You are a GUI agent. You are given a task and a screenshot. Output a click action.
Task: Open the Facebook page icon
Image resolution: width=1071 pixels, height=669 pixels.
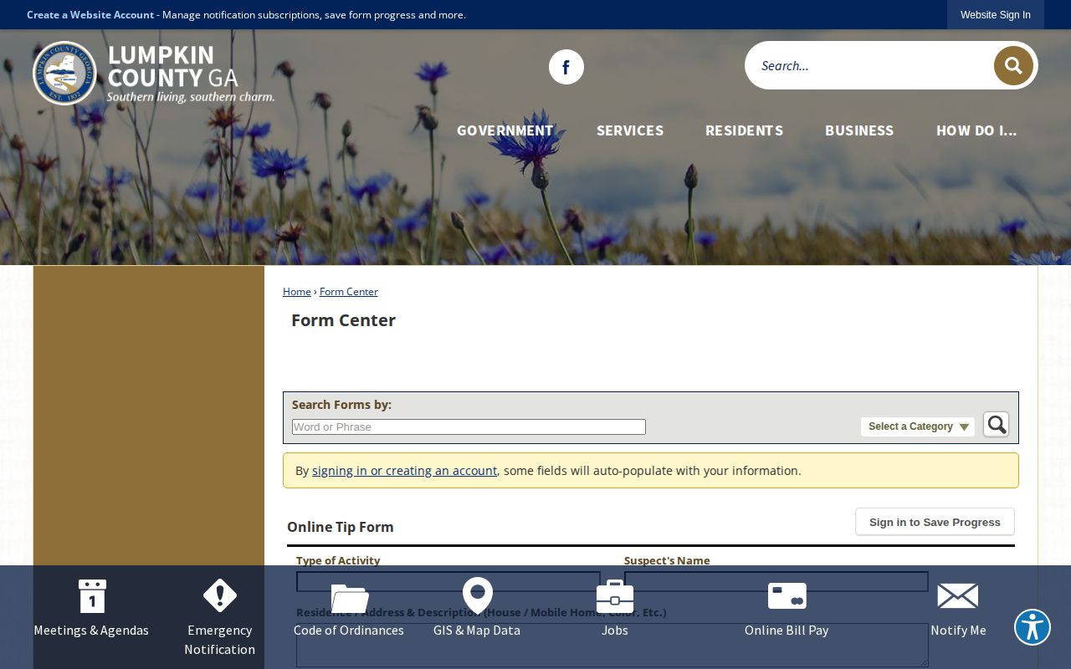566,67
